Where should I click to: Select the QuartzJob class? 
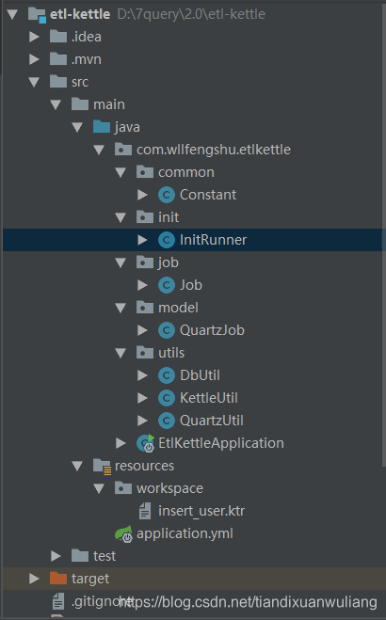[212, 330]
